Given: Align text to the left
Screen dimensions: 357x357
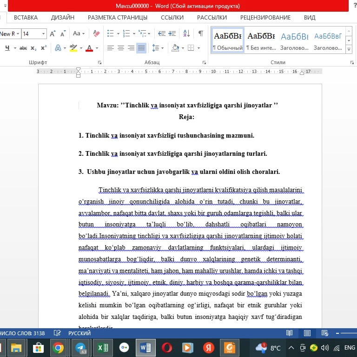Looking at the screenshot, I should (111, 48).
